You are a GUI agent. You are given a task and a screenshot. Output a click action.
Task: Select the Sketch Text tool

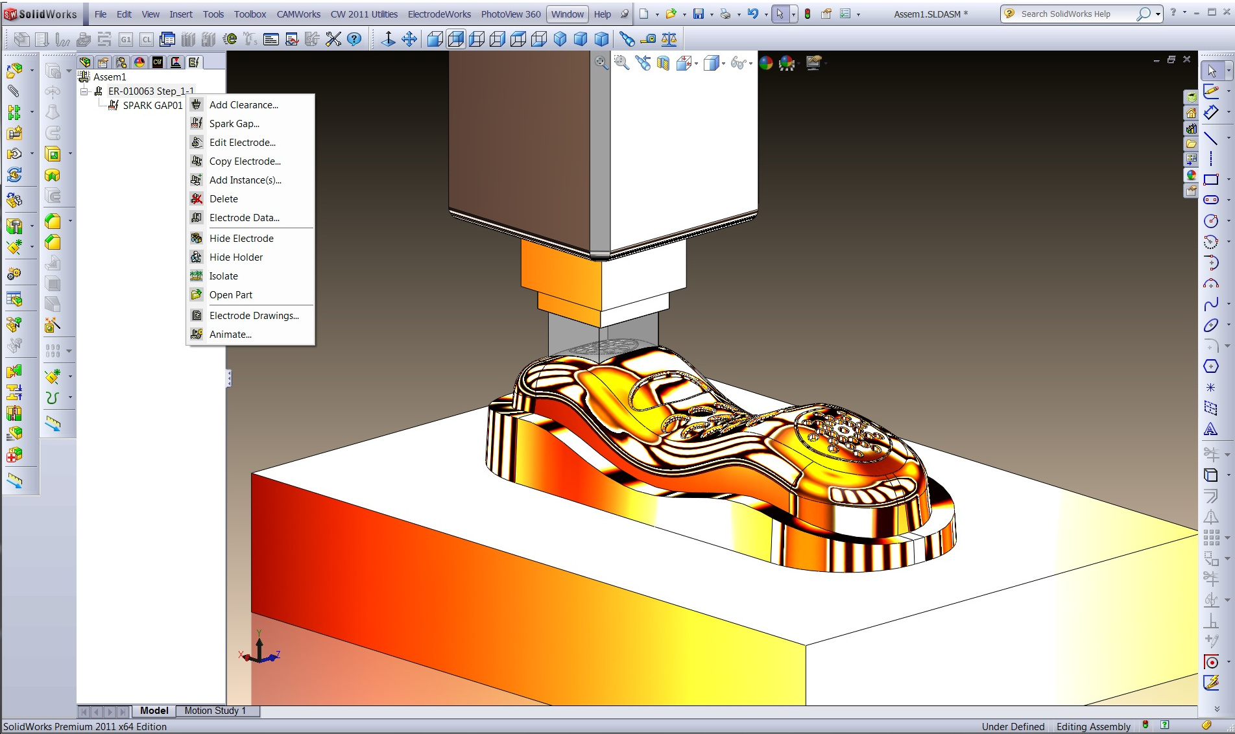(x=1210, y=429)
